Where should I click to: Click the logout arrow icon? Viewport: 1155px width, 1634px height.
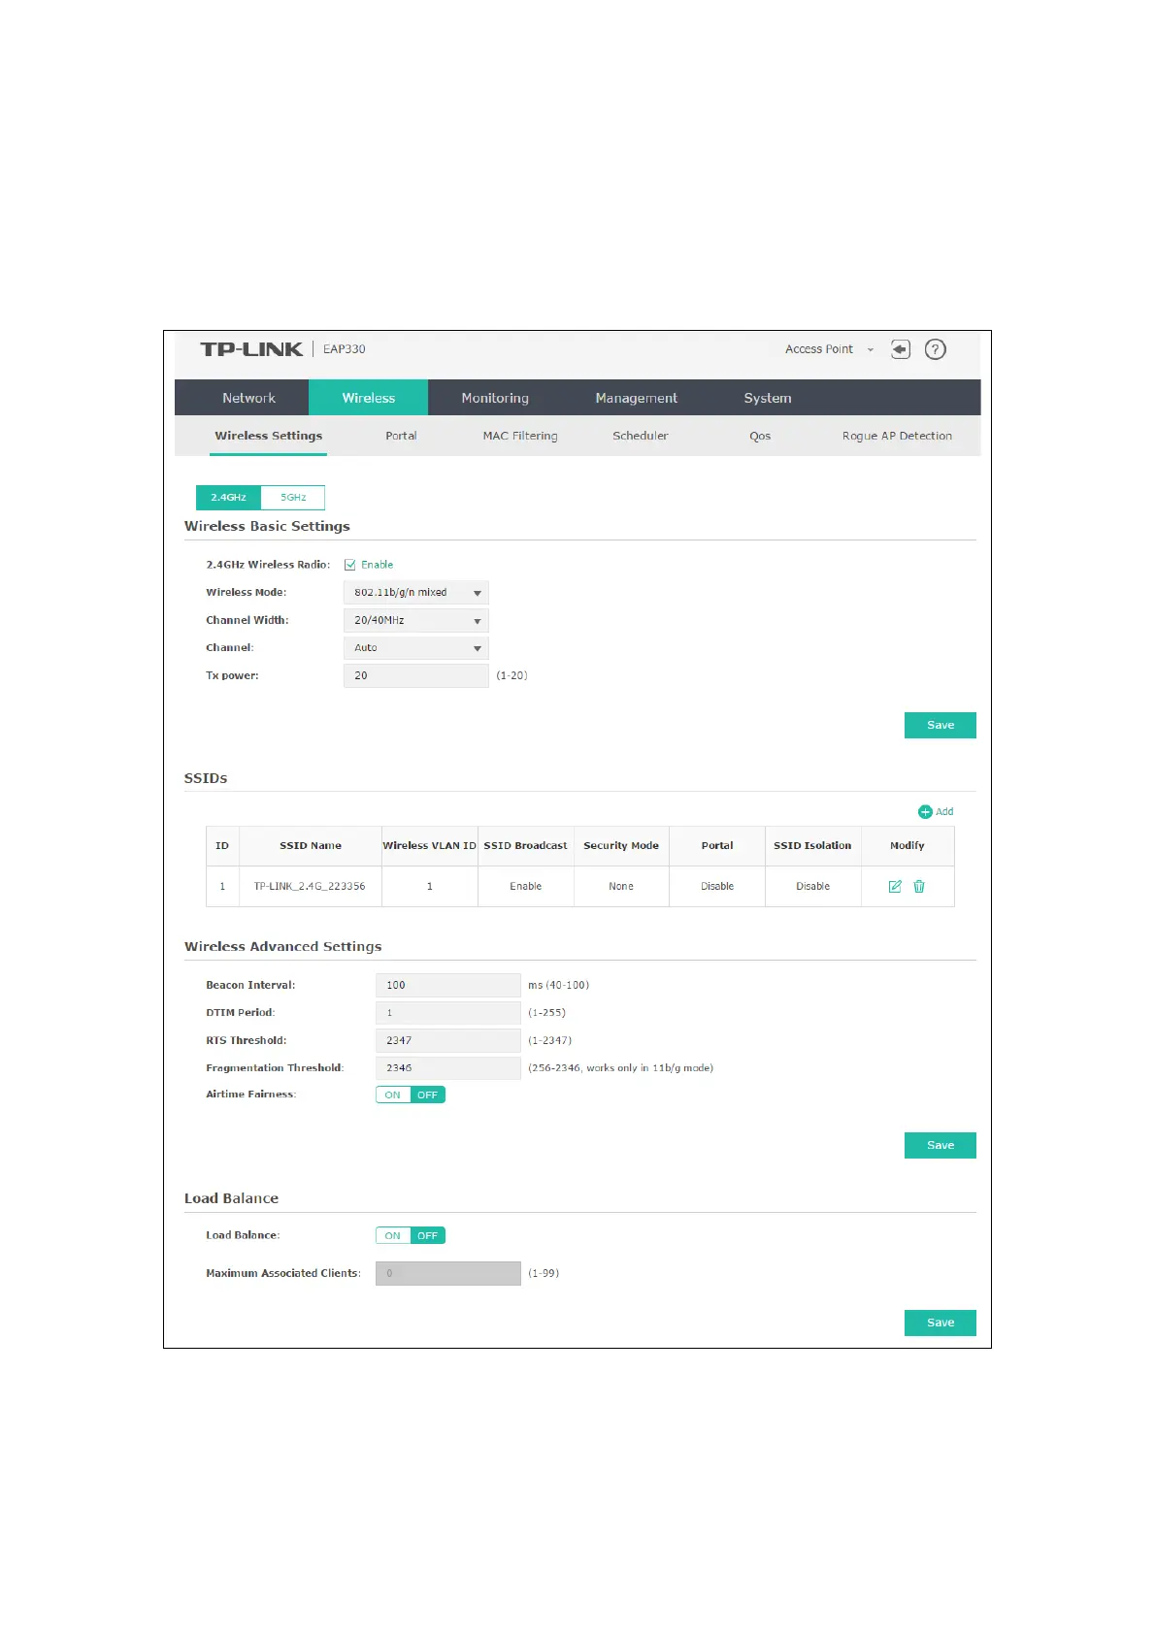(901, 349)
